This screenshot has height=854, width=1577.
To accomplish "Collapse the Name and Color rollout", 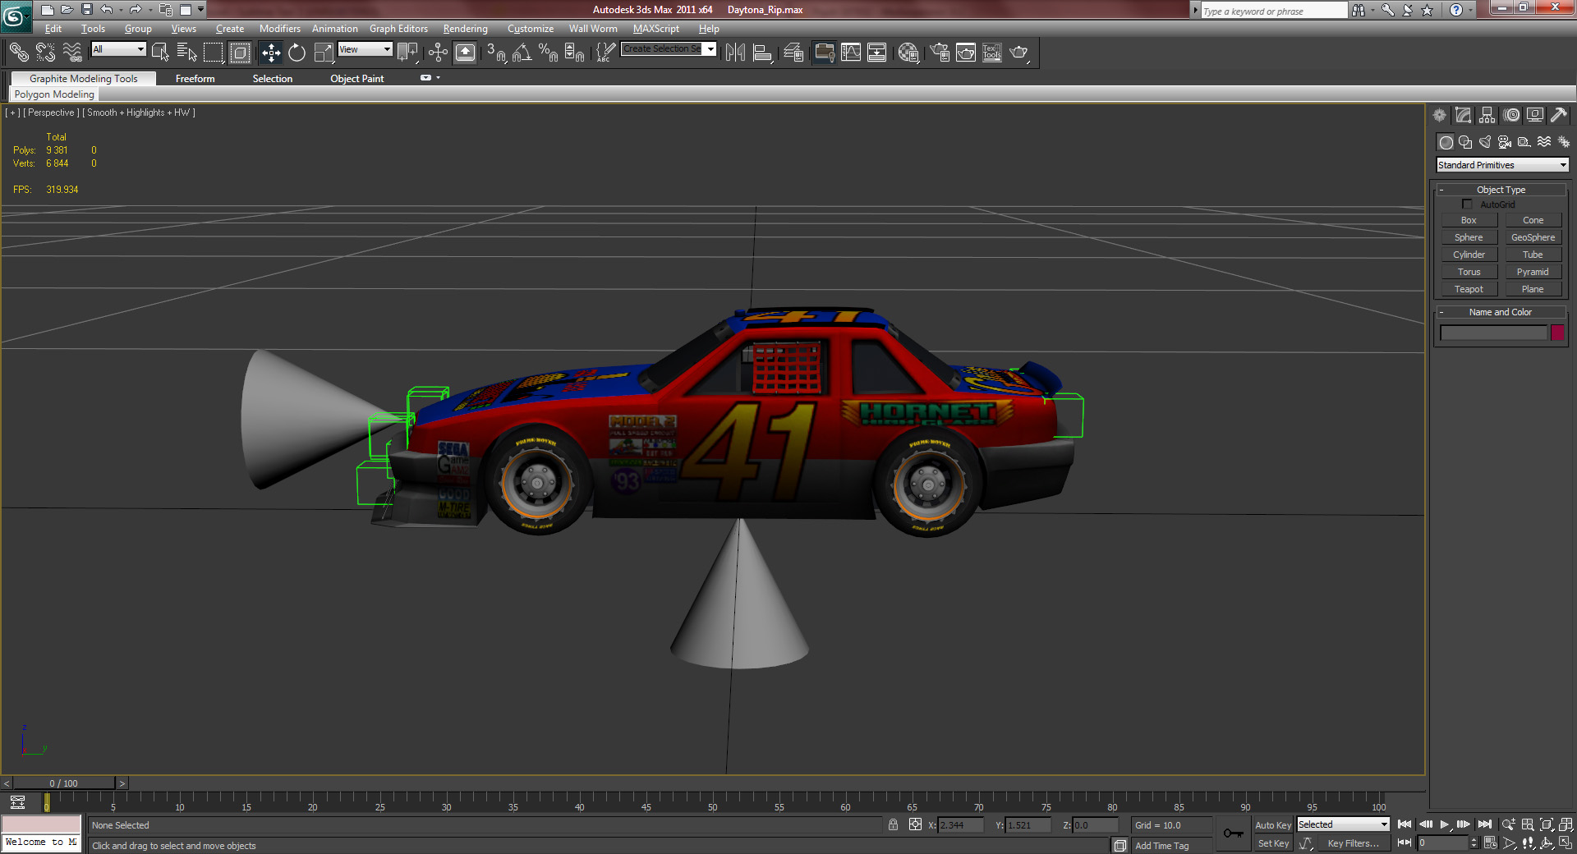I will 1501,312.
